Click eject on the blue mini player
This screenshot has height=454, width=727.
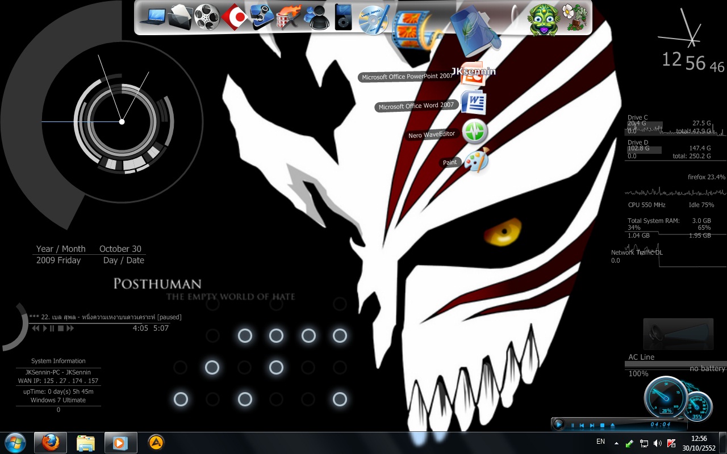click(x=612, y=425)
